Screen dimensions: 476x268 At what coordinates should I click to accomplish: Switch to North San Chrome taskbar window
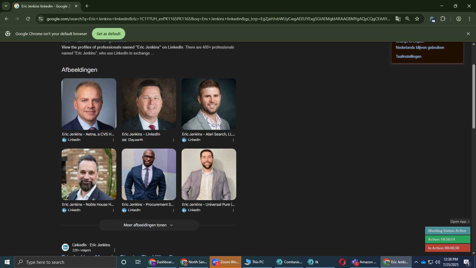point(194,262)
